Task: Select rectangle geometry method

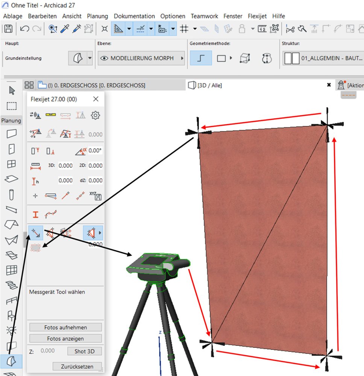Action: (x=221, y=58)
